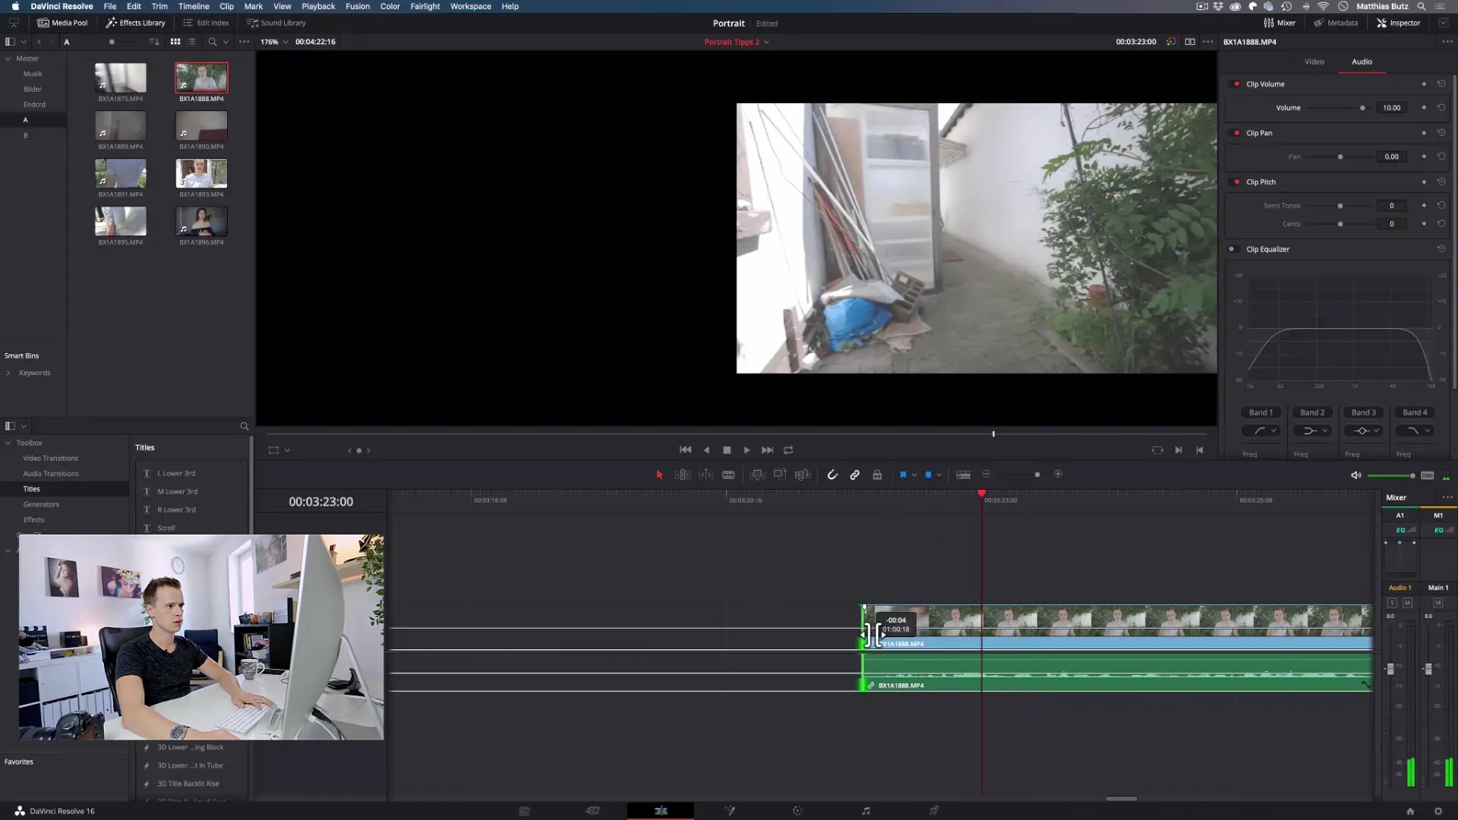Select the Selection Mode arrow tool
Image resolution: width=1458 pixels, height=820 pixels.
click(x=659, y=475)
